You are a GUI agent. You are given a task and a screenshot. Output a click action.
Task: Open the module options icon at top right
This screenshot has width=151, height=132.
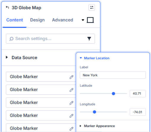[92, 7]
